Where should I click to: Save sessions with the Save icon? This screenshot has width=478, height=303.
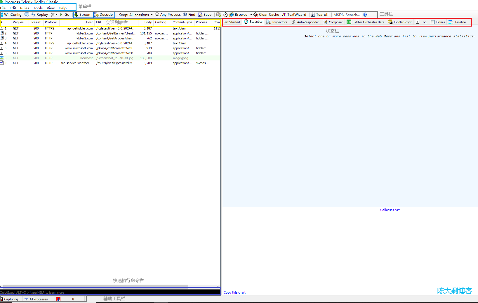click(x=205, y=15)
